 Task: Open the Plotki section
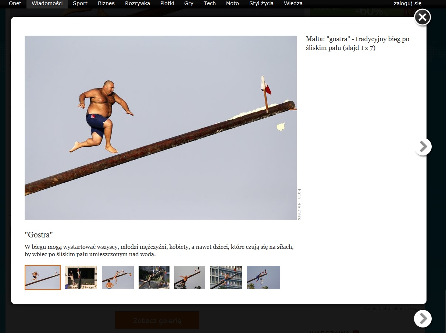coord(167,3)
